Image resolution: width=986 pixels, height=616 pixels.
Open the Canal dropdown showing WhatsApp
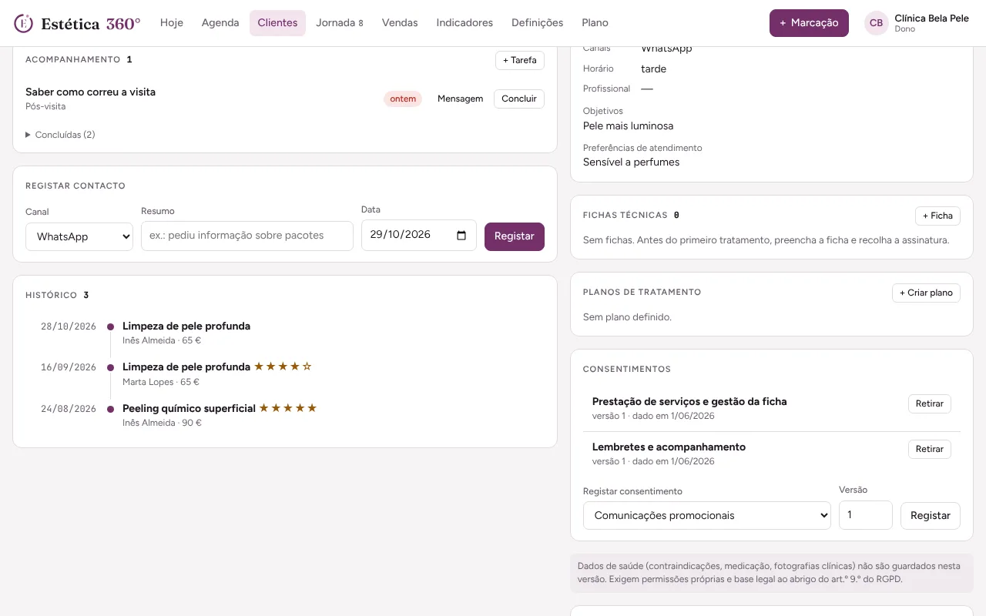coord(79,236)
